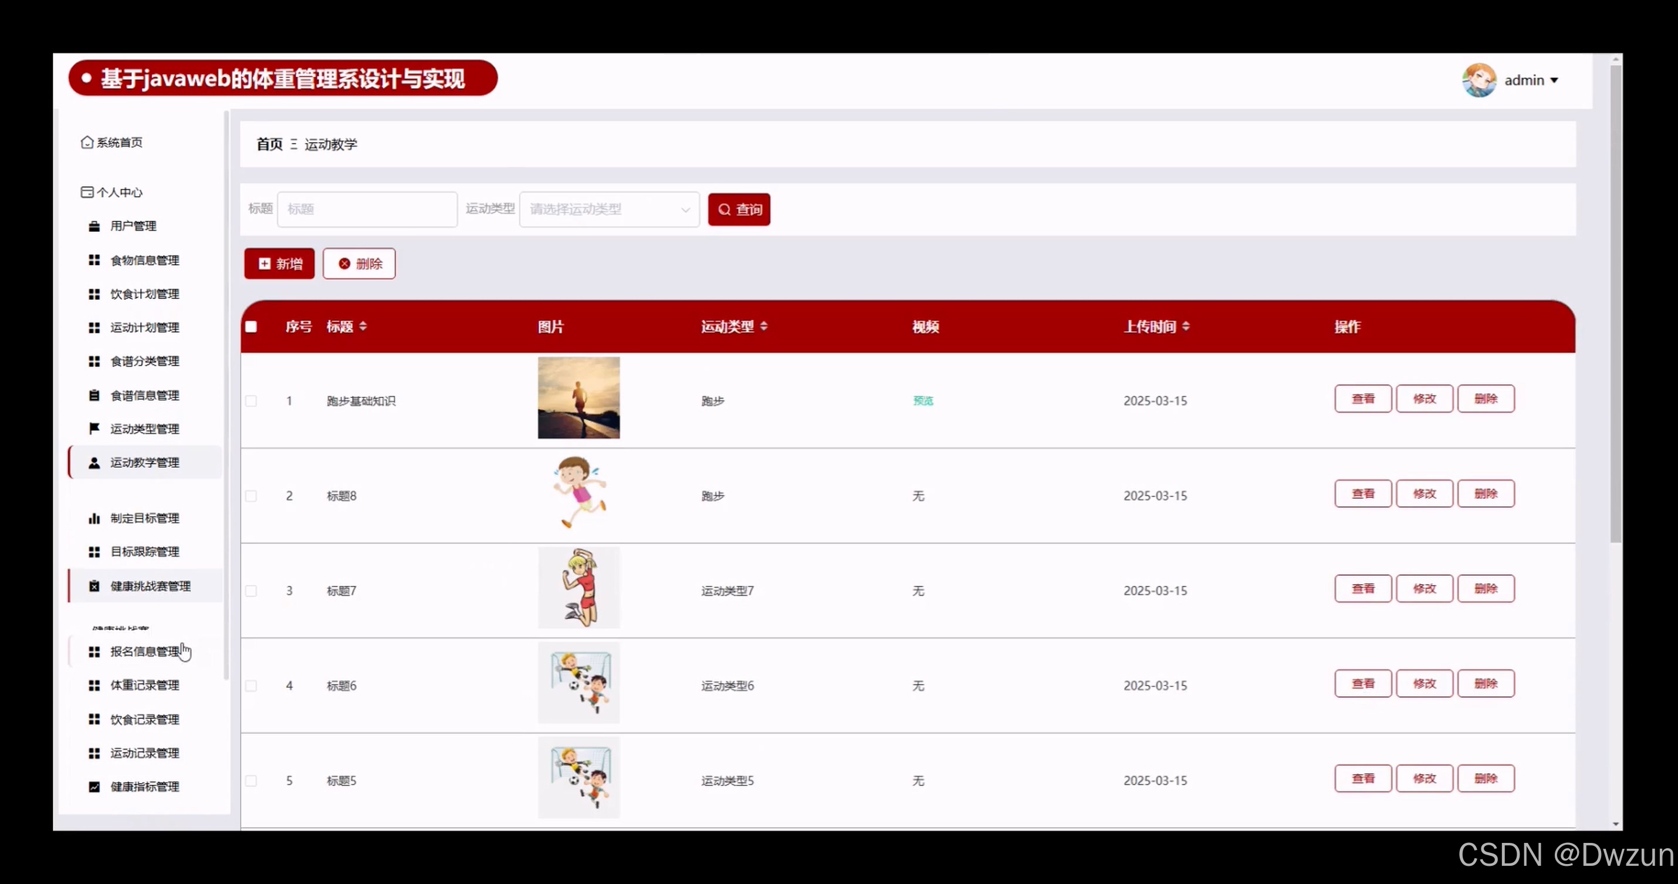The image size is (1678, 884).
Task: Check the checkbox for row 标题7
Action: click(x=252, y=591)
